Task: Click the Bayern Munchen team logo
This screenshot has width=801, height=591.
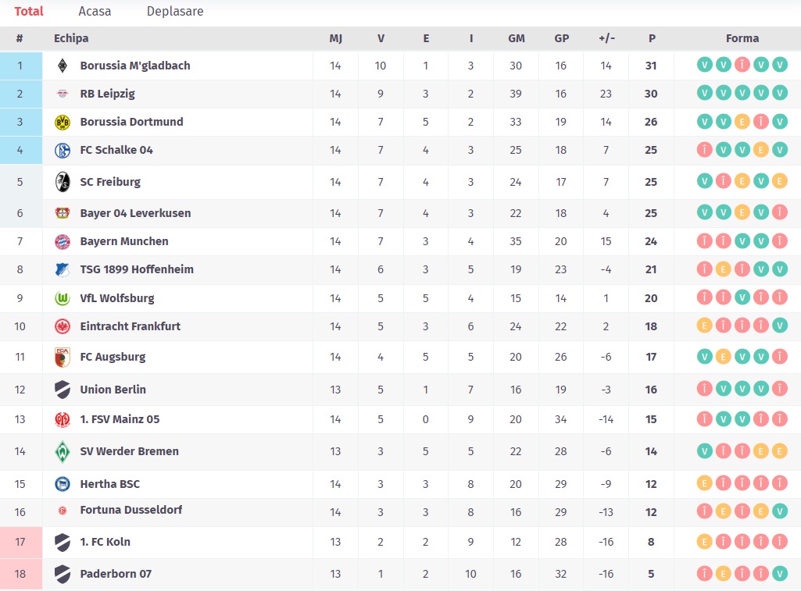Action: coord(63,241)
